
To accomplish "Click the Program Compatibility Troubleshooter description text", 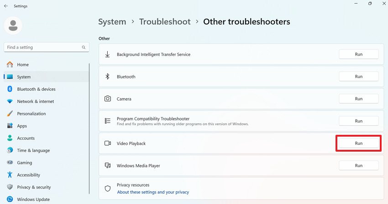I will (x=183, y=124).
